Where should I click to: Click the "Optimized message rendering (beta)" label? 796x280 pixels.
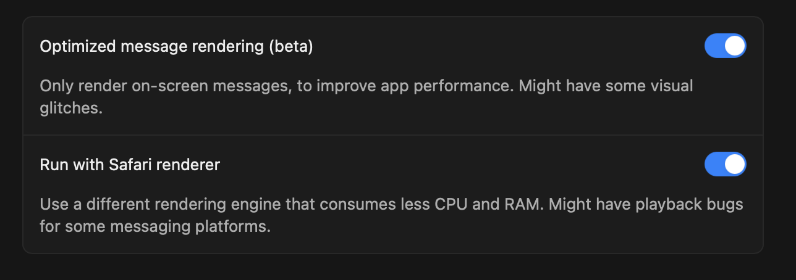point(176,46)
